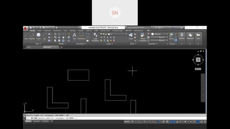Screen dimensions: 230x129
Task: Switch to the Model layout tab
Action: coord(28,121)
